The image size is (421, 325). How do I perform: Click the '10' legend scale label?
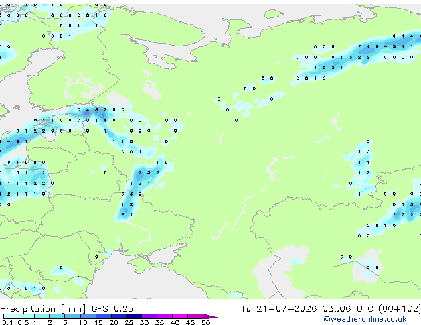coord(83,322)
